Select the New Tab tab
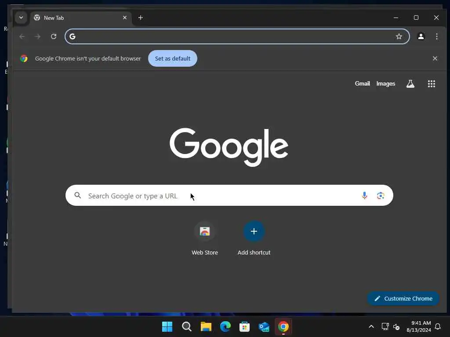450x337 pixels. (x=81, y=18)
